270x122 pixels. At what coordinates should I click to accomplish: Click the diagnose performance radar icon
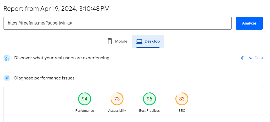pos(7,78)
